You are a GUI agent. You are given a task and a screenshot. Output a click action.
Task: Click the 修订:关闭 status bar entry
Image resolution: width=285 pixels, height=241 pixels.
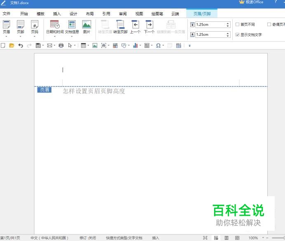click(88, 238)
